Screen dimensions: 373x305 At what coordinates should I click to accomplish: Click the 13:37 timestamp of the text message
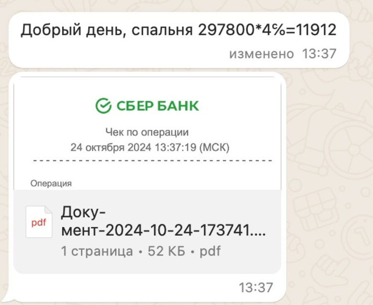coord(319,53)
